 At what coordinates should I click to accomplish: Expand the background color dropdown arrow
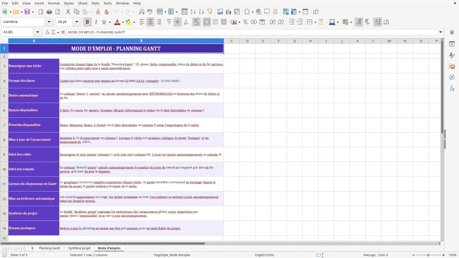[x=134, y=22]
